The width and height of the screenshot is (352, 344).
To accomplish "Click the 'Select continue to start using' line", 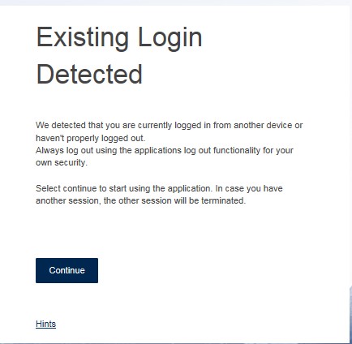I will pyautogui.click(x=159, y=188).
